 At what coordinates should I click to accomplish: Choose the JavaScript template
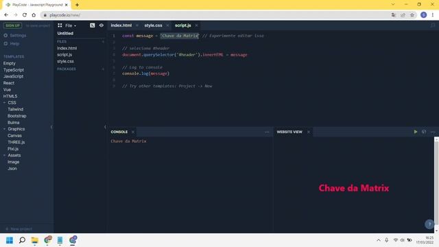pos(13,76)
